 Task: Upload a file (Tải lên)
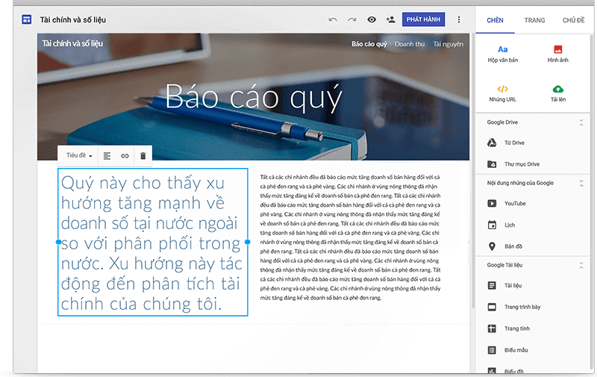tap(557, 93)
